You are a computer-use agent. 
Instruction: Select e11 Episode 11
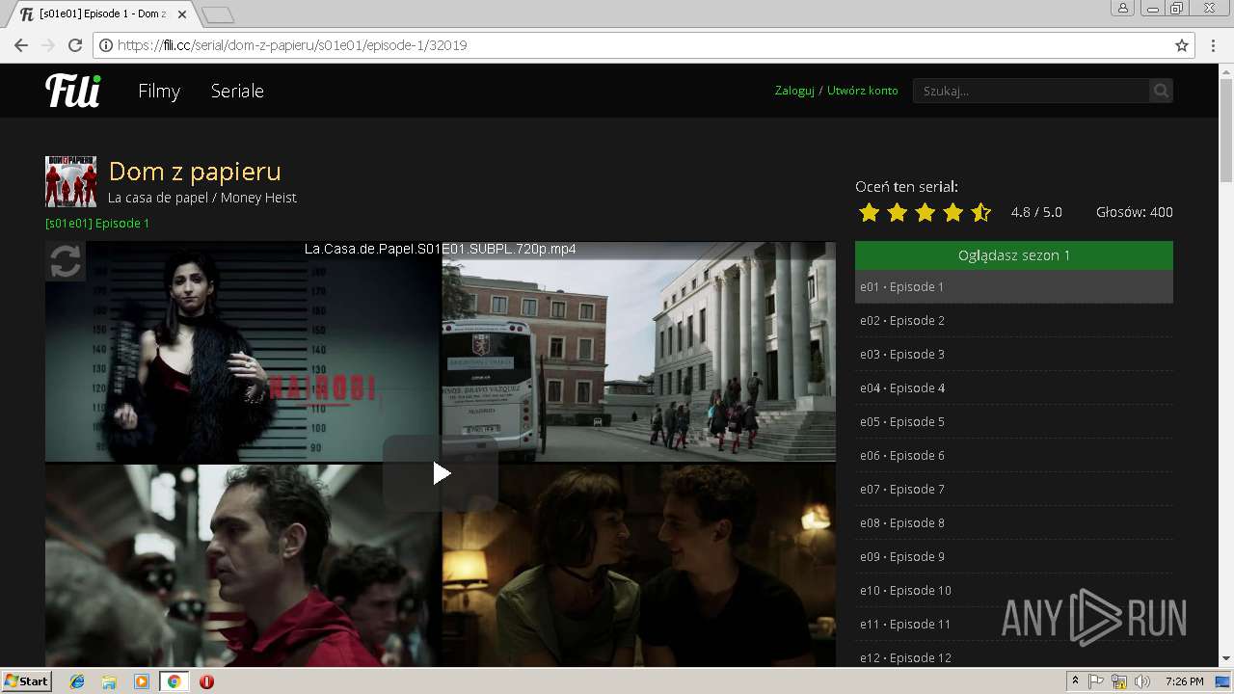tap(1014, 624)
